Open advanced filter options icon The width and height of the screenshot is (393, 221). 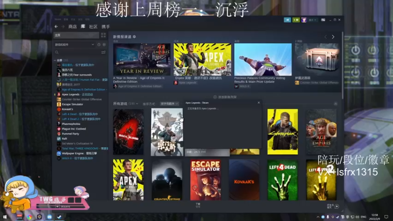coord(103,53)
